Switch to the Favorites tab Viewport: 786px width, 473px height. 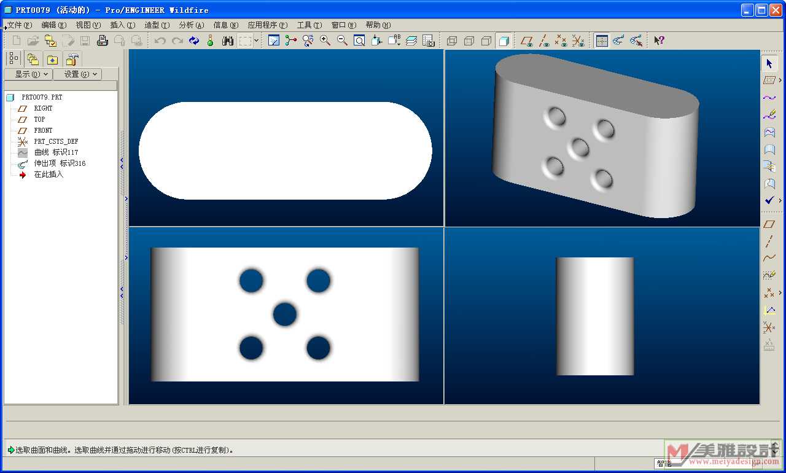pyautogui.click(x=53, y=59)
